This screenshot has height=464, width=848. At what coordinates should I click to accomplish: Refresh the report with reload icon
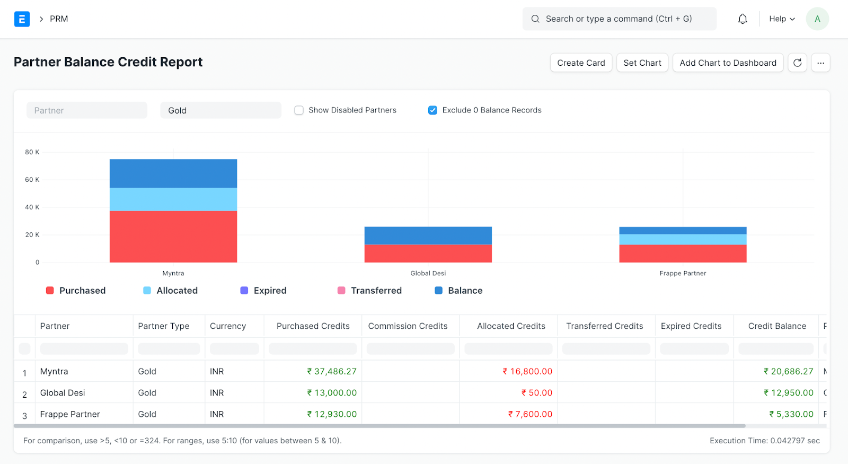tap(797, 63)
